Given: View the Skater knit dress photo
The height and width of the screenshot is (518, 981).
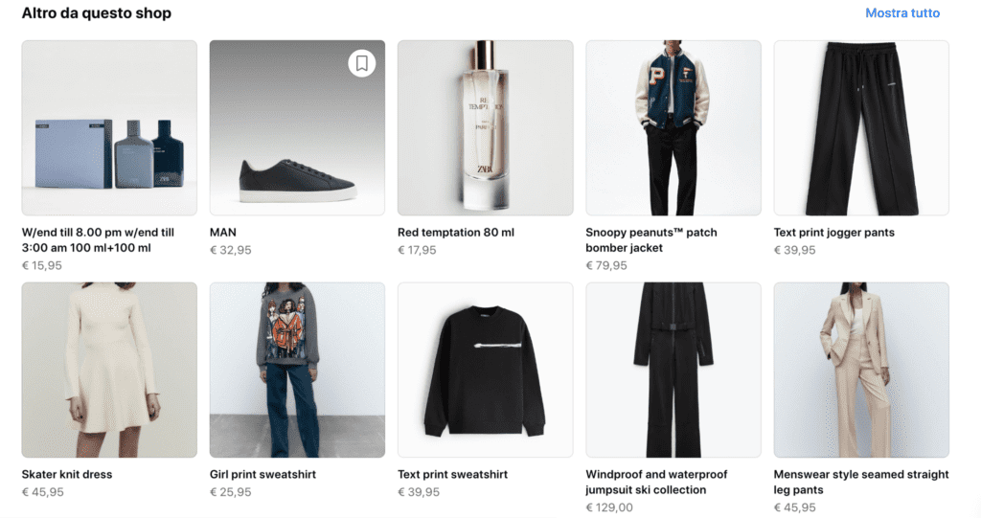Looking at the screenshot, I should (x=109, y=370).
